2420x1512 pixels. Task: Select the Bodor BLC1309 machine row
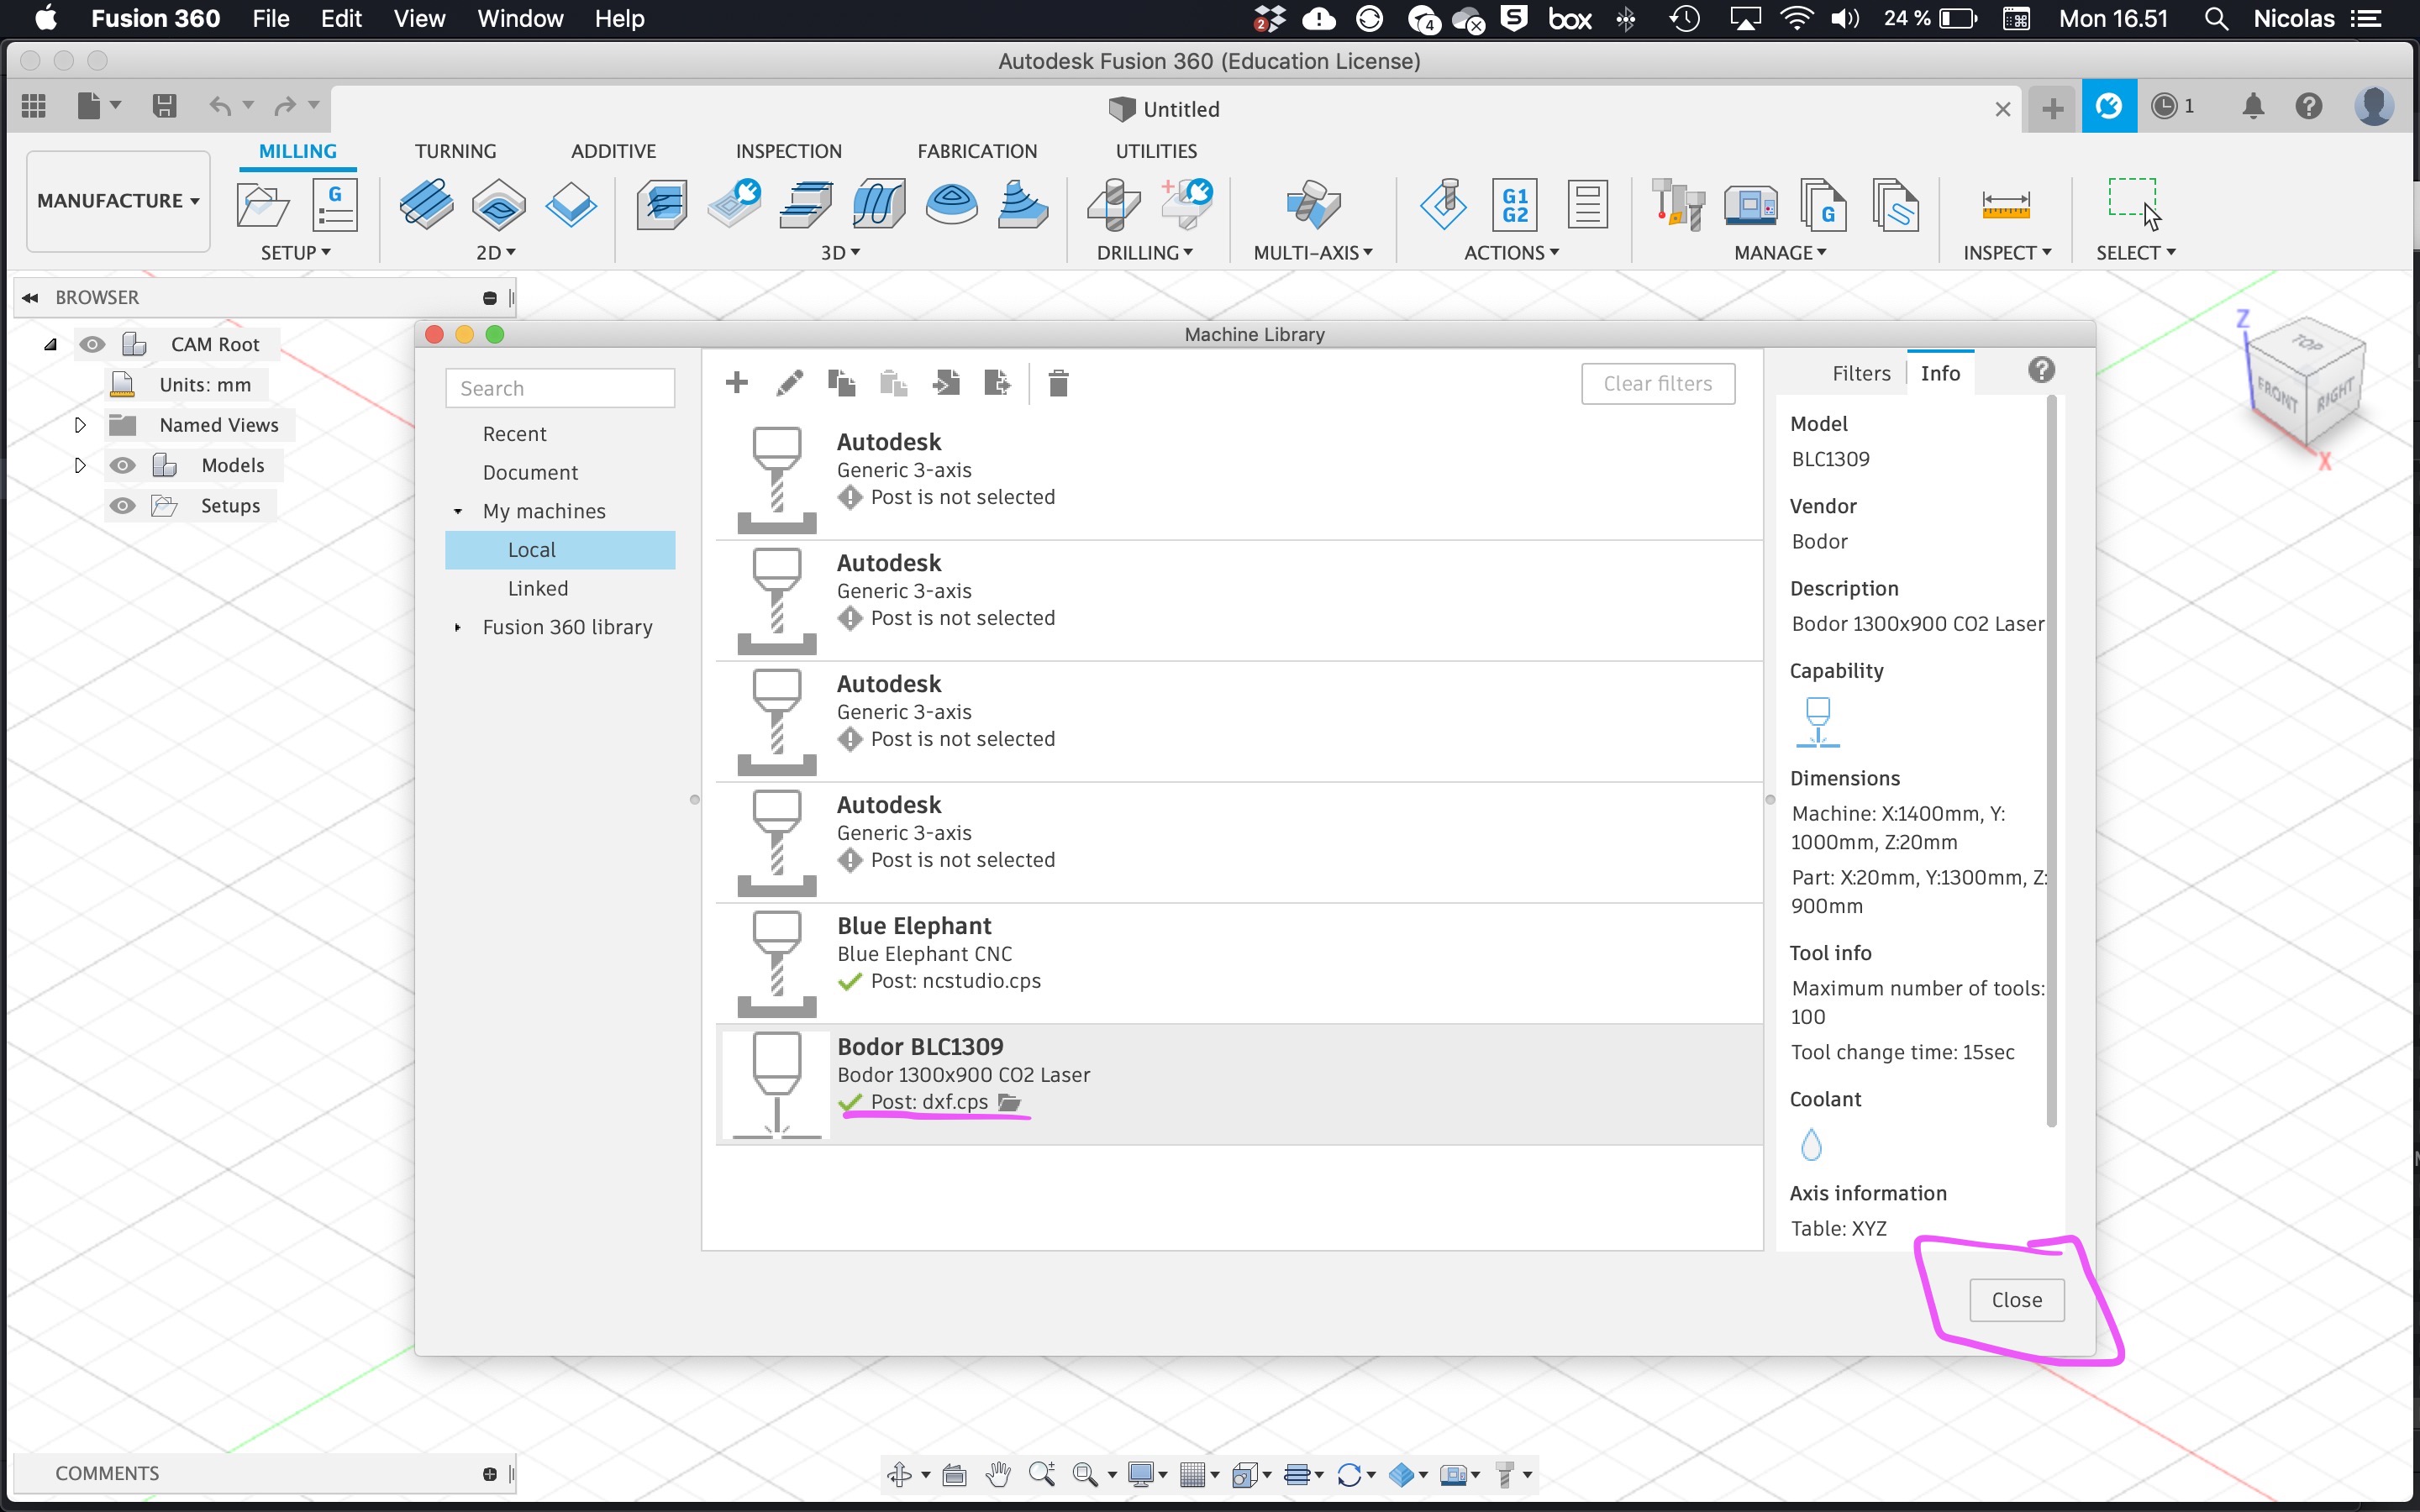(x=1239, y=1084)
